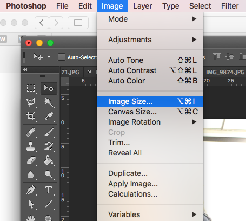
Task: Select the Hand tool
Action: (x=31, y=218)
